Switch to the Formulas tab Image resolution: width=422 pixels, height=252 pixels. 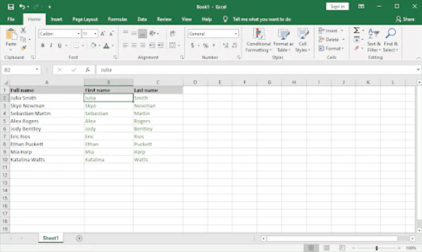pos(117,19)
